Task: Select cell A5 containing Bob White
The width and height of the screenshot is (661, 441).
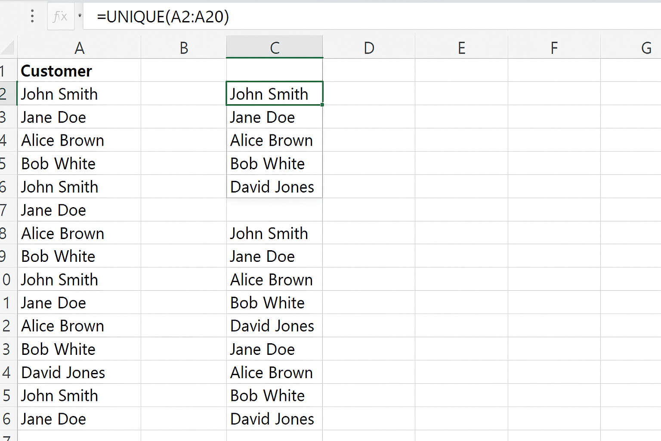Action: (x=79, y=163)
